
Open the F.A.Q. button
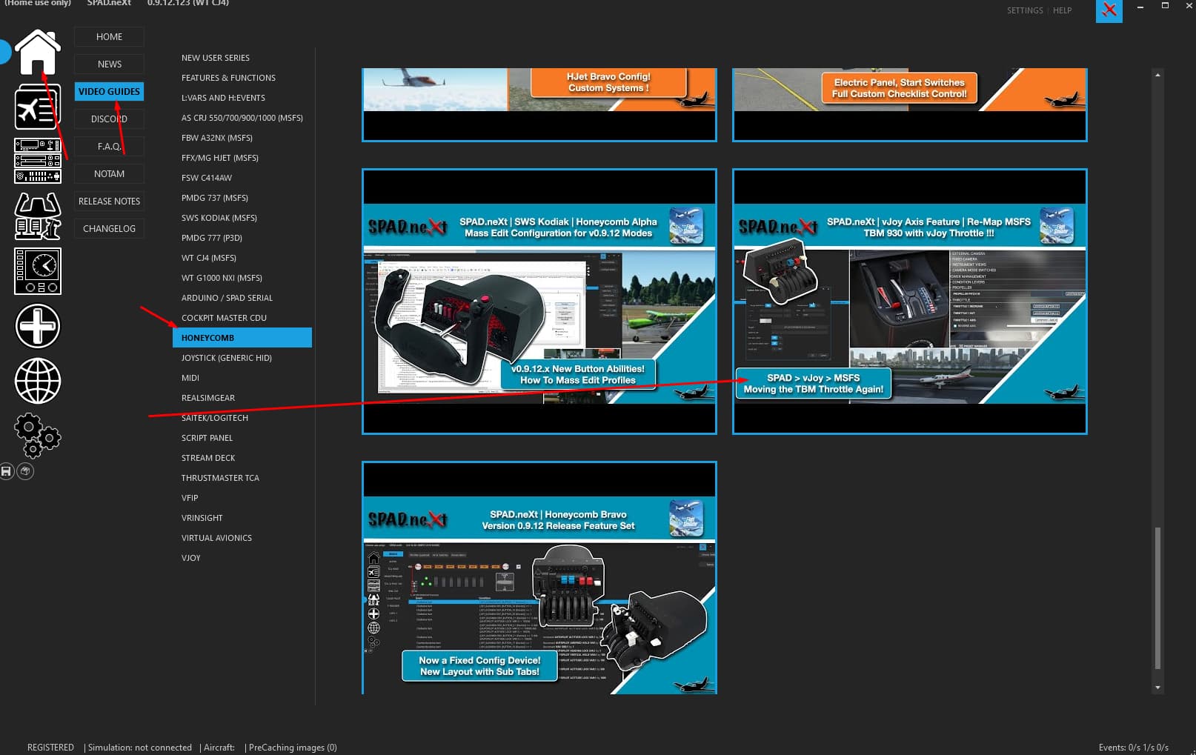[x=109, y=147]
